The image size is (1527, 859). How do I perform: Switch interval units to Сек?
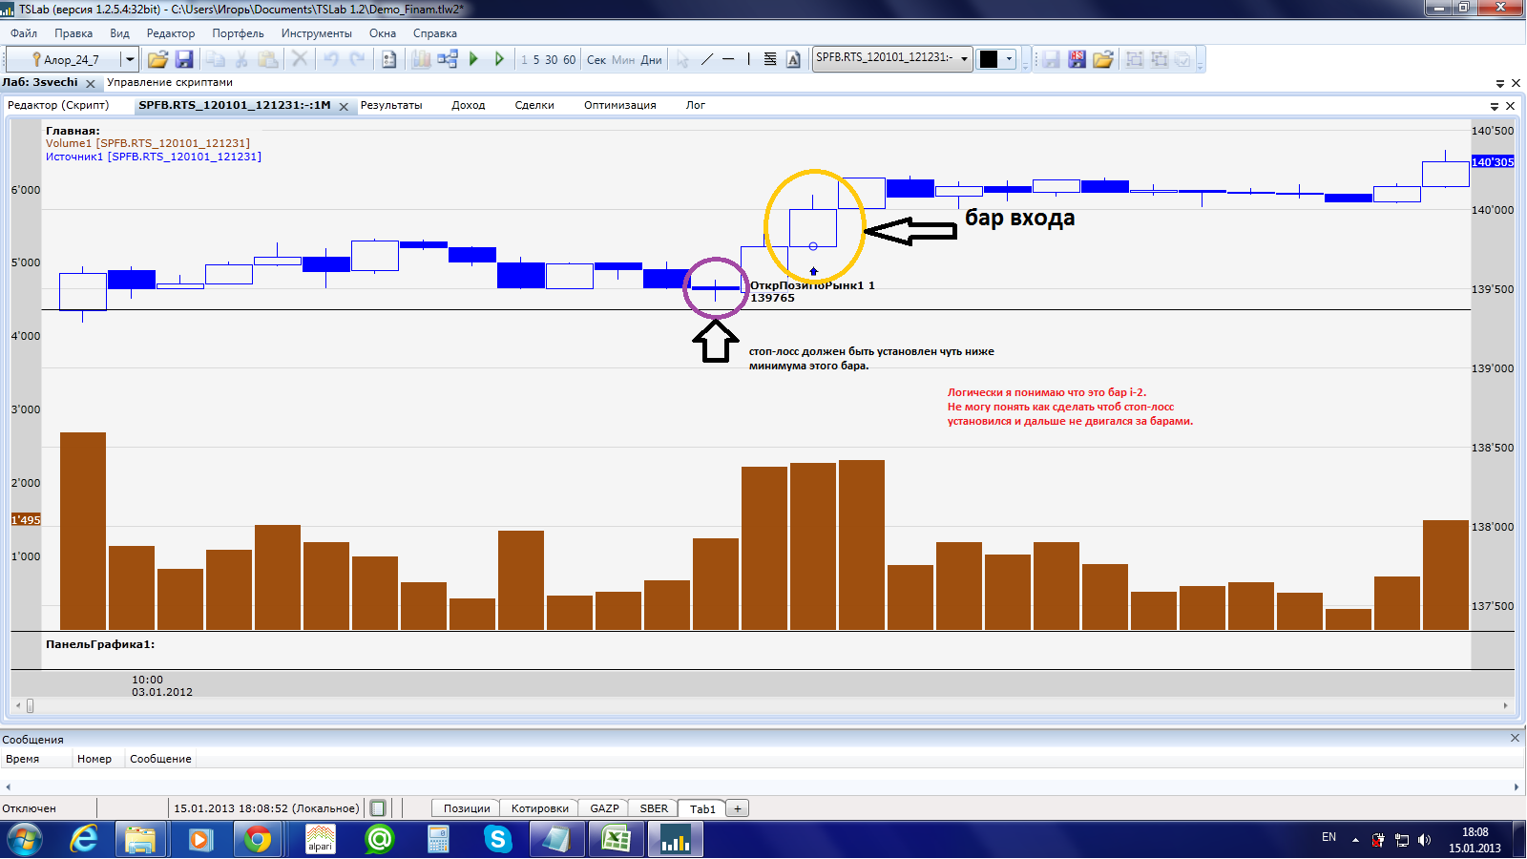(x=596, y=59)
